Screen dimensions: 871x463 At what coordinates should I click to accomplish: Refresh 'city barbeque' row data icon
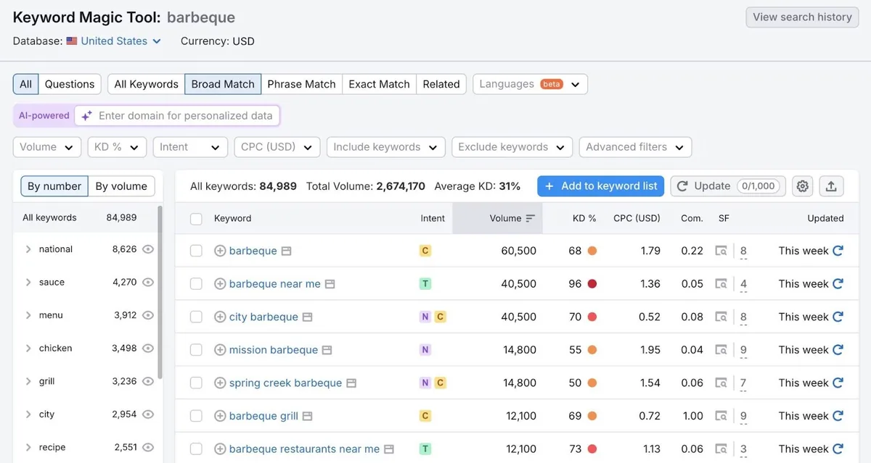pyautogui.click(x=838, y=317)
